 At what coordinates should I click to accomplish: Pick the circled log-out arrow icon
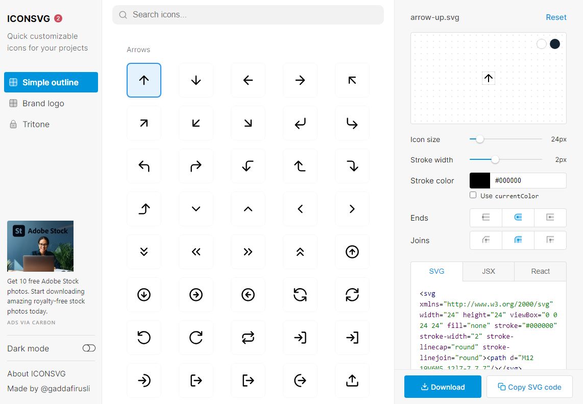coord(300,380)
